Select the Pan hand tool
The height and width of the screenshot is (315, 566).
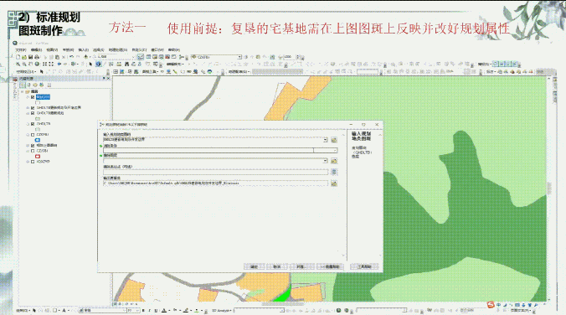[x=30, y=64]
